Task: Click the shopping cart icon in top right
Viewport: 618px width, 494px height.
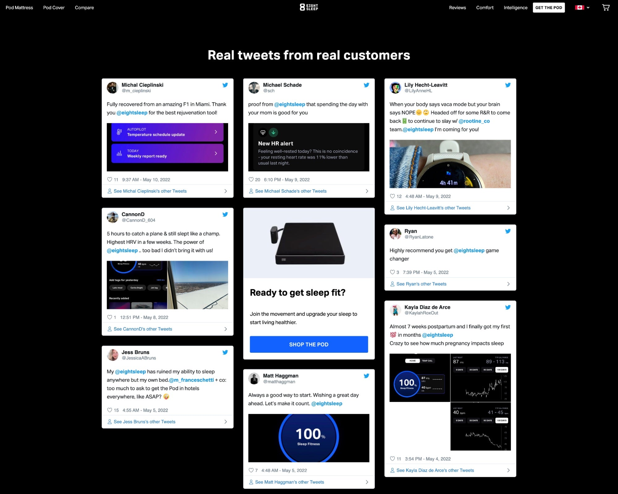Action: click(606, 7)
